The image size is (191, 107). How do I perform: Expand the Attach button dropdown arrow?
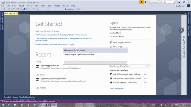point(75,9)
